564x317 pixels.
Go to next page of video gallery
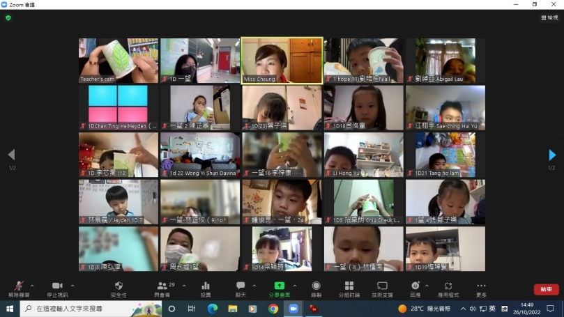pyautogui.click(x=552, y=155)
